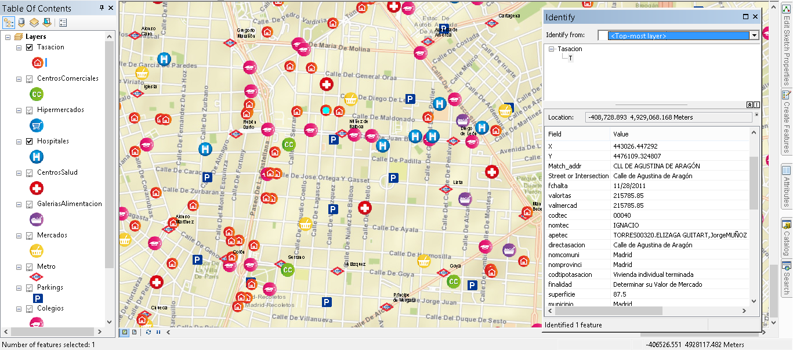
Task: Toggle Hospitales layer visibility
Action: [30, 141]
